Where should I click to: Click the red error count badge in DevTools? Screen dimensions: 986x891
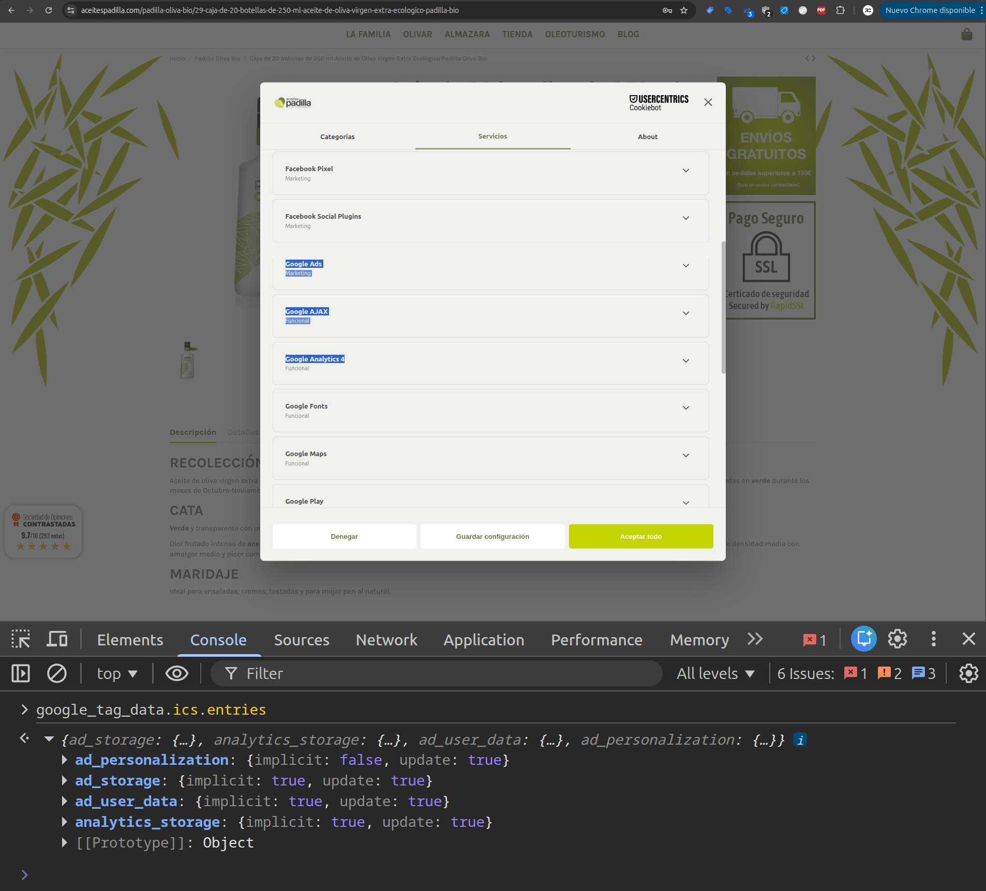pyautogui.click(x=815, y=640)
